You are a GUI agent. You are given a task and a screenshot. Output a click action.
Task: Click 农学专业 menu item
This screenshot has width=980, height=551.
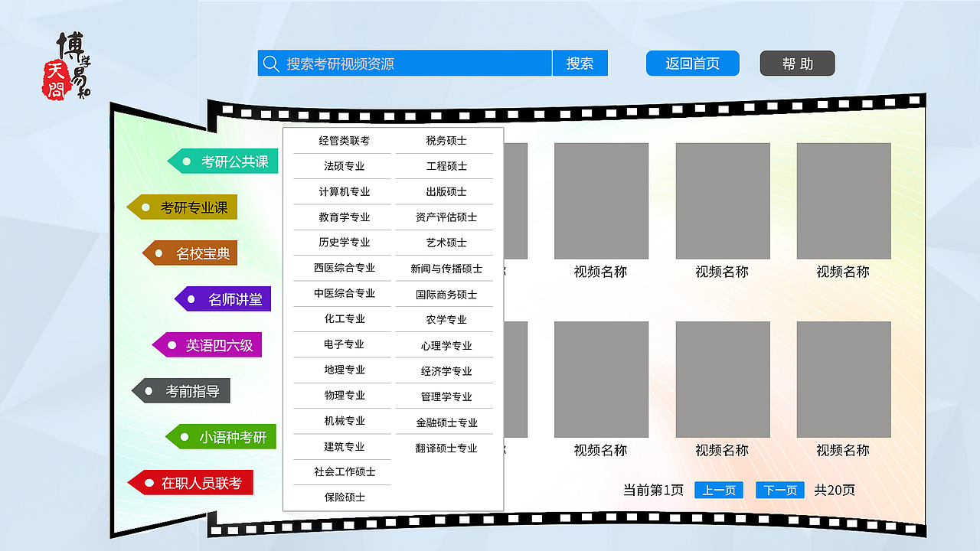tap(446, 320)
